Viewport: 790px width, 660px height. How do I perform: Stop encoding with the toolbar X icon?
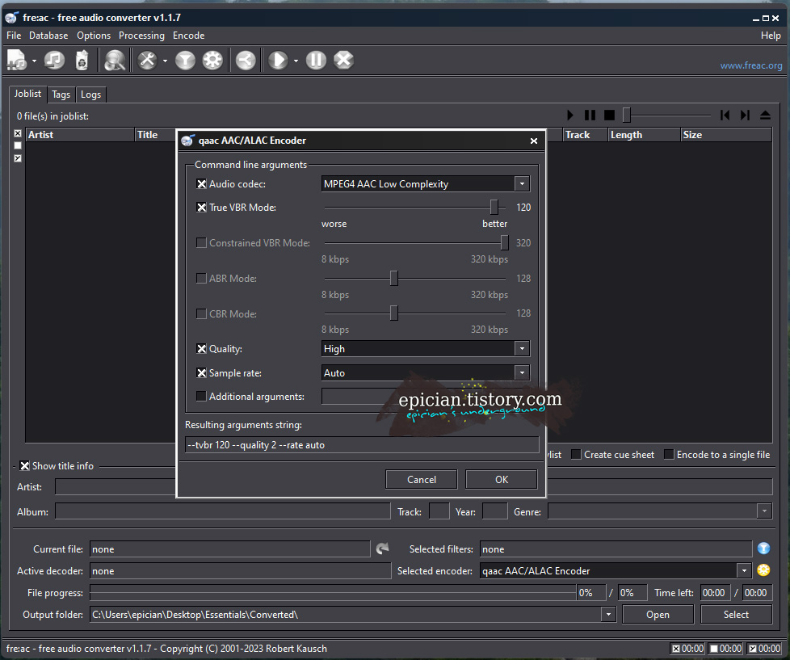(343, 61)
